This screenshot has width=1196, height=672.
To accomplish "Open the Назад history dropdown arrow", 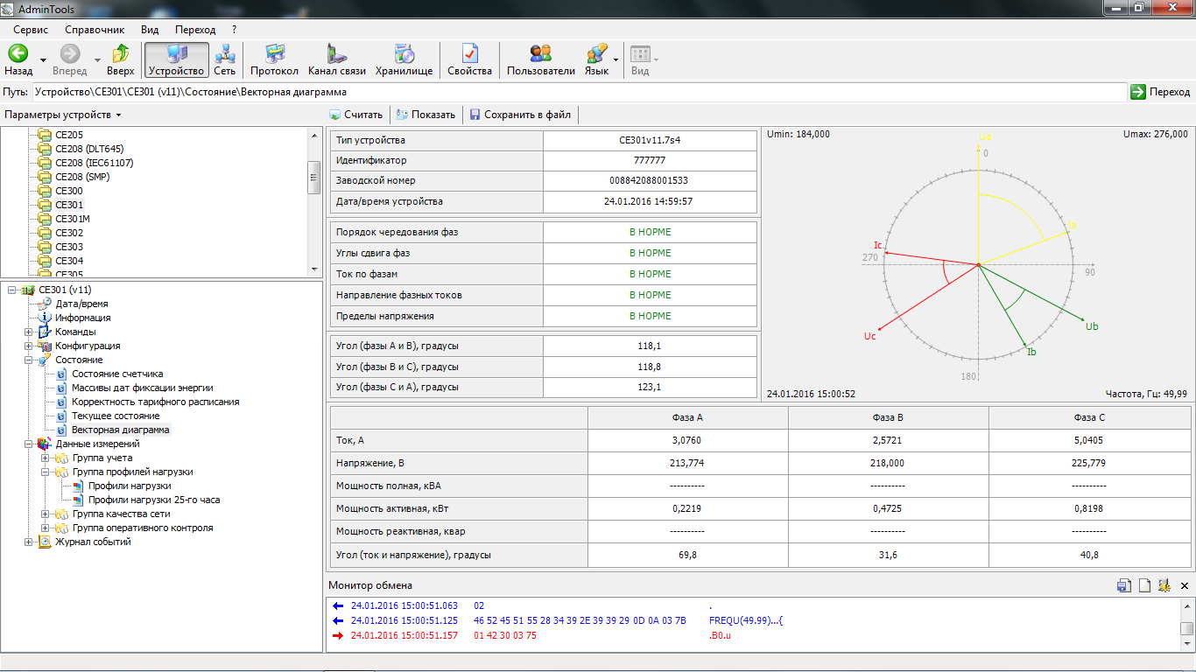I will point(44,60).
